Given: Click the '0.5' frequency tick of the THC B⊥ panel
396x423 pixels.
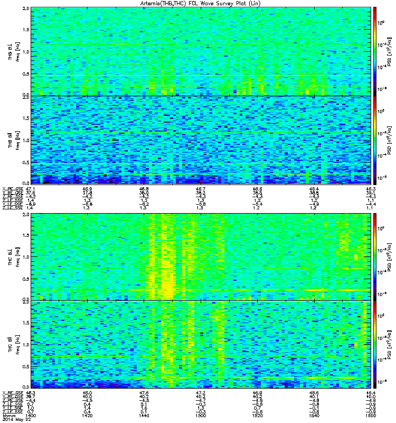Looking at the screenshot, I should point(26,279).
